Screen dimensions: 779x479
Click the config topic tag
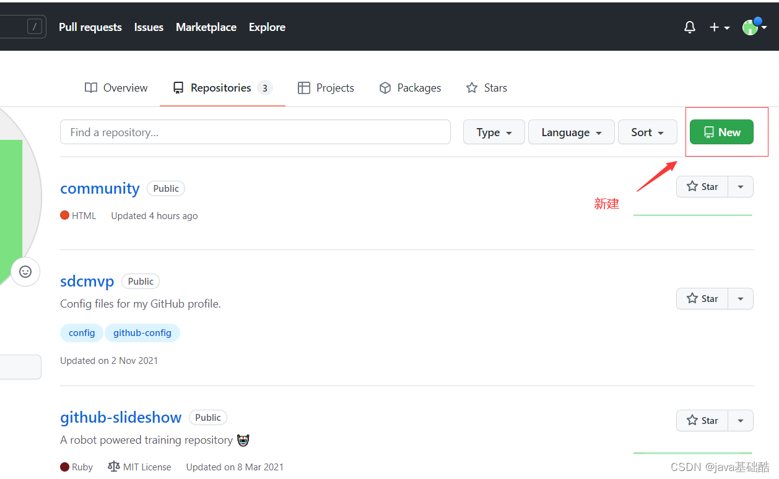point(82,333)
